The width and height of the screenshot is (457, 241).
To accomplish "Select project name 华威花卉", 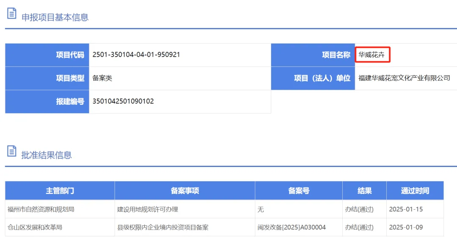I will [x=372, y=55].
